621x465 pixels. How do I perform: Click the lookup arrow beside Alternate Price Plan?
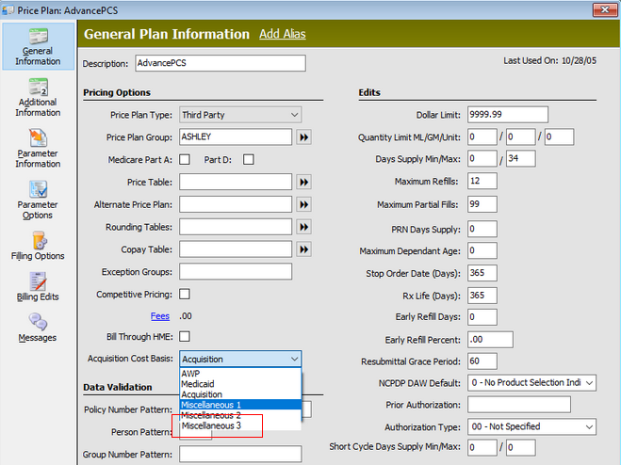[303, 204]
